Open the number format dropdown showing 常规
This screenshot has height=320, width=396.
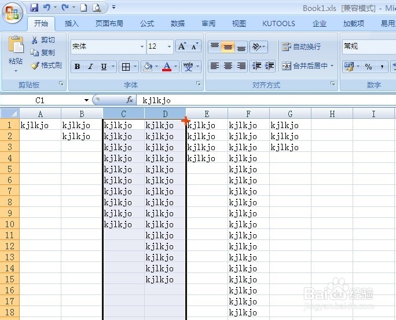(369, 46)
